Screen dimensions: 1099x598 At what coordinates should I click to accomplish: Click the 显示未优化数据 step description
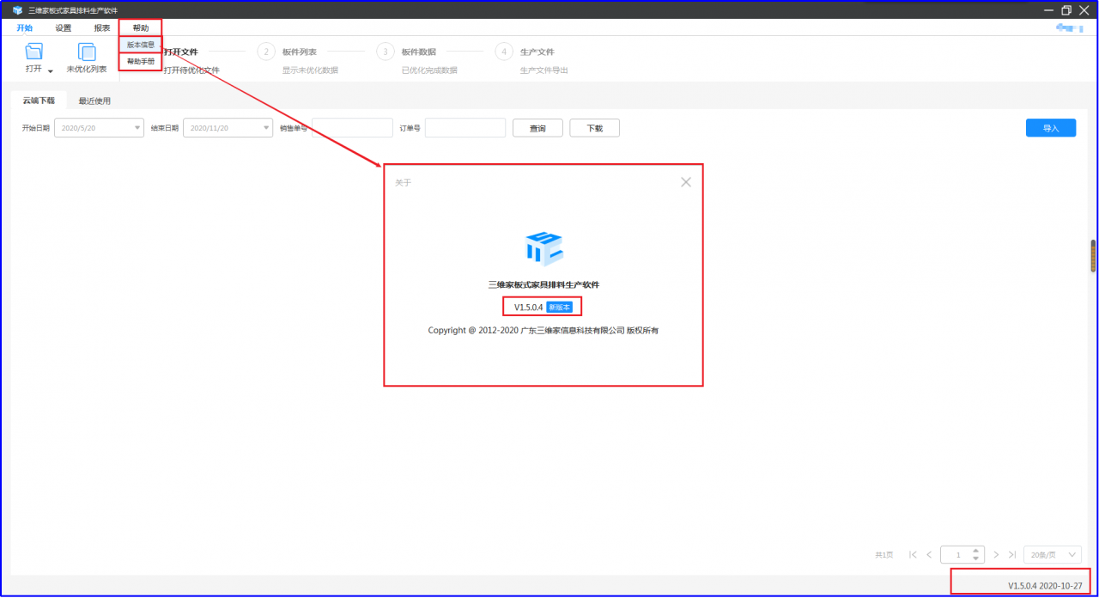point(310,70)
